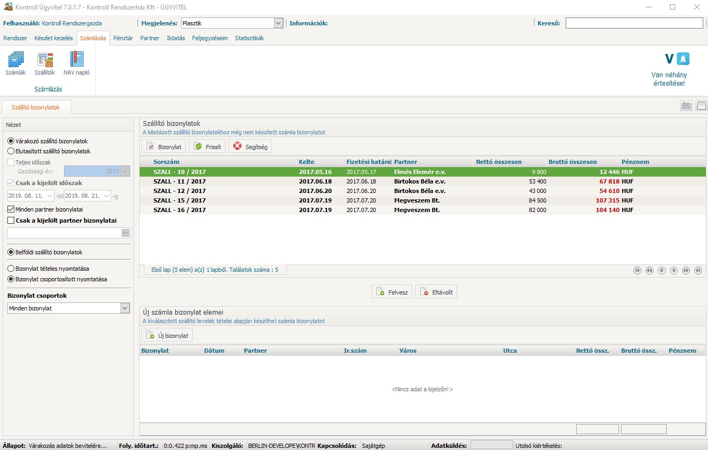Remove document with Eltávolít button
Image resolution: width=708 pixels, height=450 pixels.
(436, 292)
